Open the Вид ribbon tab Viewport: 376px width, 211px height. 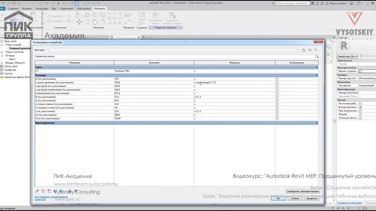[54, 9]
